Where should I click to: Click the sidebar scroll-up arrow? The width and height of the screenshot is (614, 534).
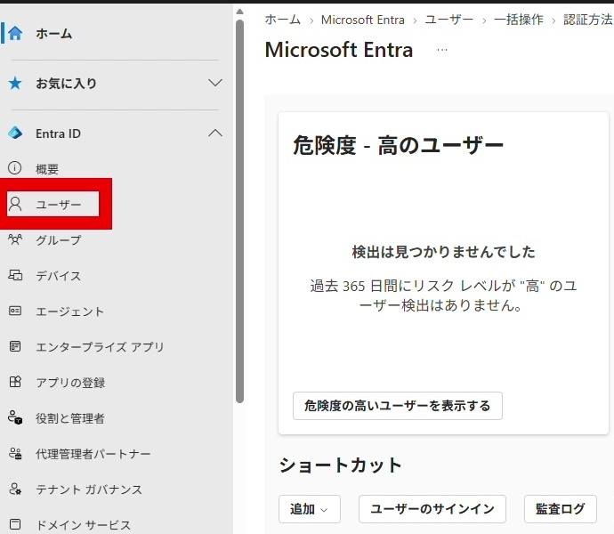tap(239, 12)
